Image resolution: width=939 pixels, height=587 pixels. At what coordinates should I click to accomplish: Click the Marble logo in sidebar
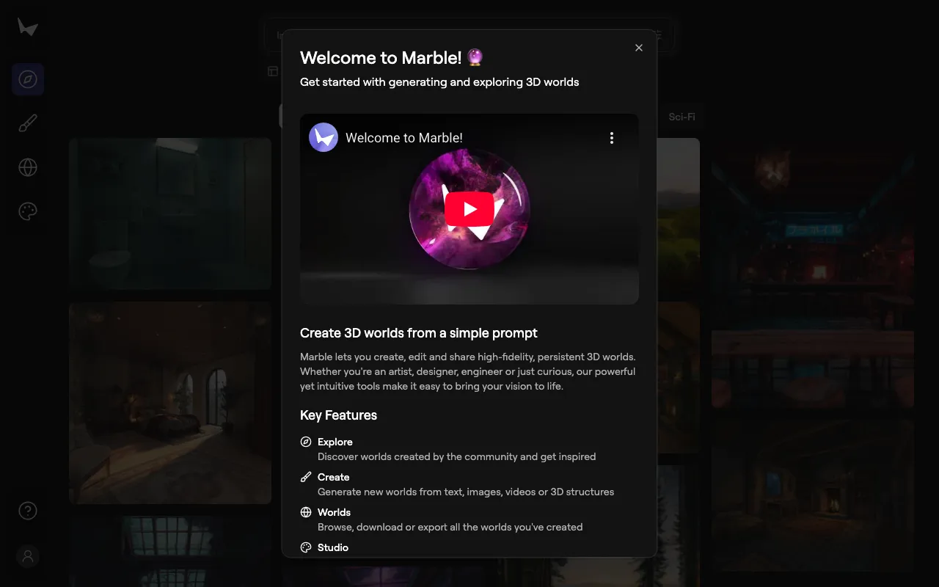(x=28, y=27)
